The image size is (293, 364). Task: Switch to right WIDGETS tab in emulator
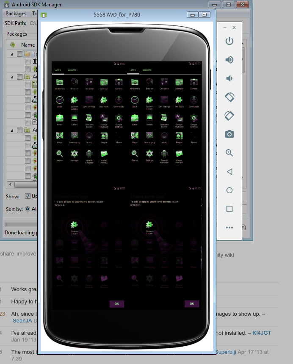147,70
